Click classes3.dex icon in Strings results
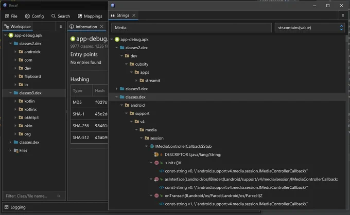 tap(122, 89)
